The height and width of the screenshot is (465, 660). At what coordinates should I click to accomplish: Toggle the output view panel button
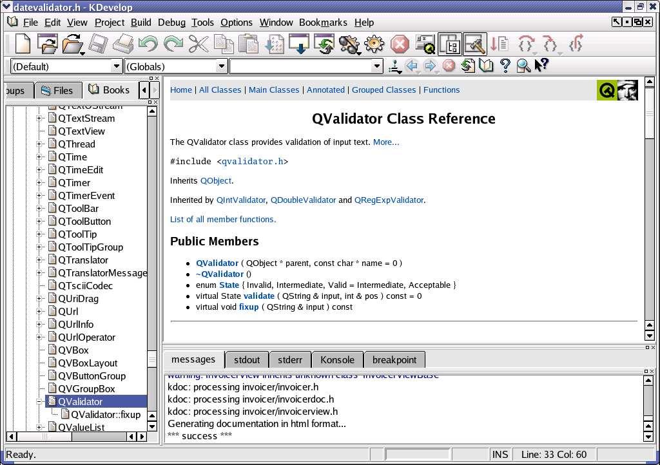pos(475,44)
